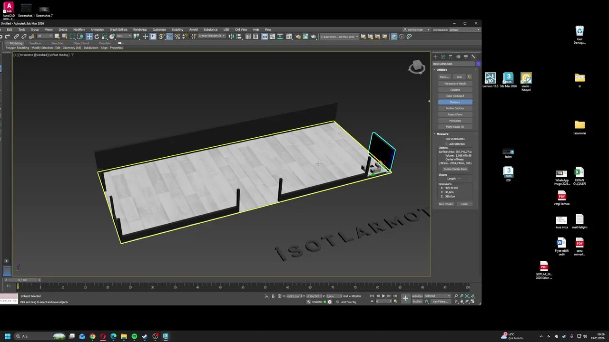
Task: Open the Lumion 10.0 desktop shortcut
Action: (x=490, y=80)
